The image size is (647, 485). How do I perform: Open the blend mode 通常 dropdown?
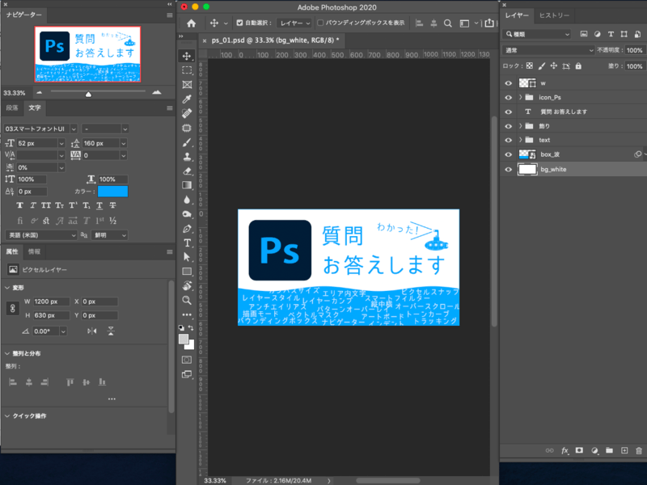click(x=548, y=50)
